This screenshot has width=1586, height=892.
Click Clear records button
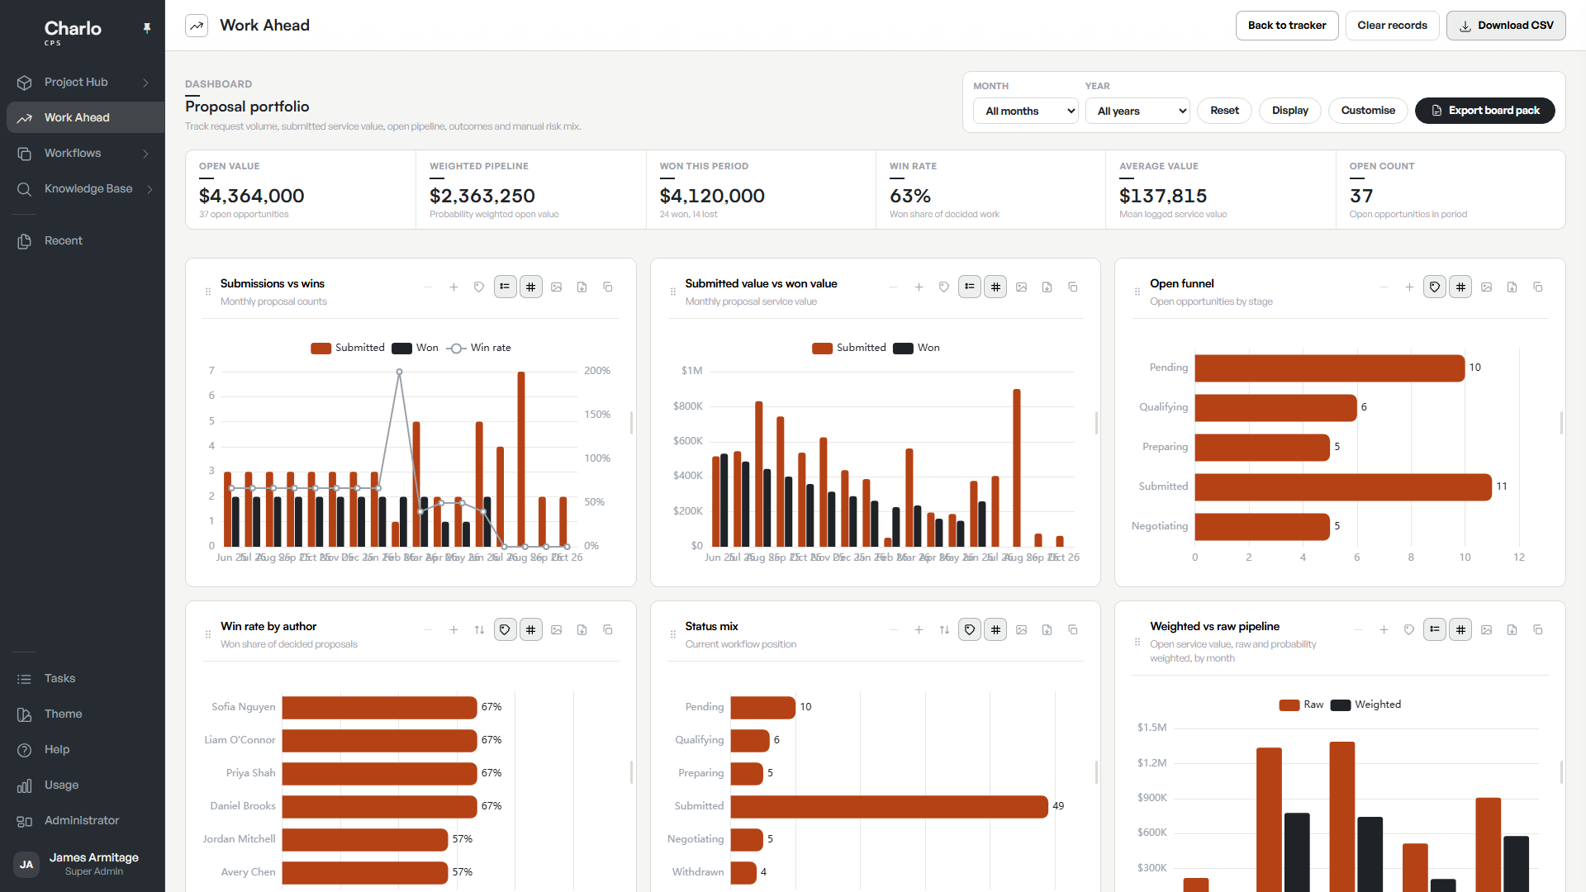coord(1392,26)
